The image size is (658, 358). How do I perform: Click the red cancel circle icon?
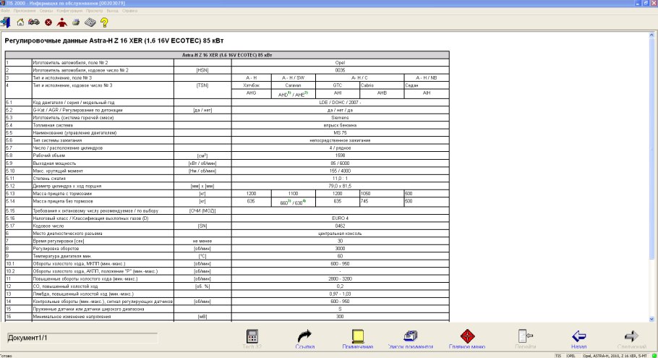(48, 22)
